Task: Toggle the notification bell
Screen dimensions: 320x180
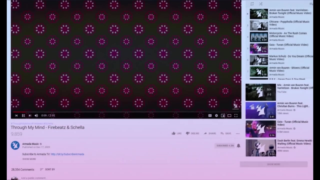Action: [238, 145]
